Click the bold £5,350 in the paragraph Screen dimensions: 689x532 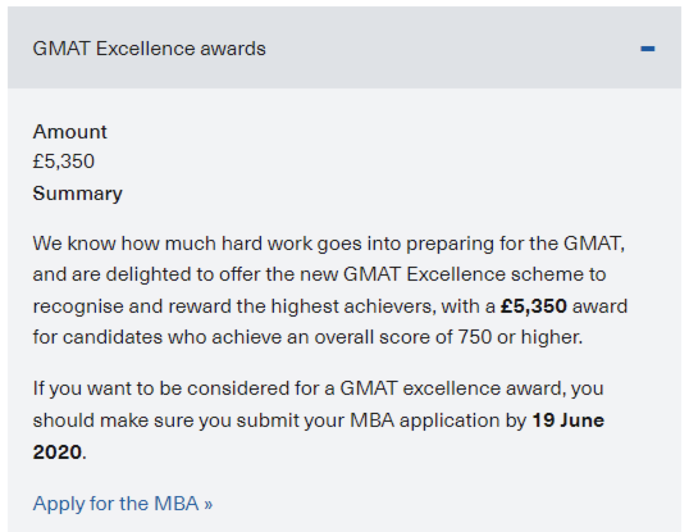[533, 306]
